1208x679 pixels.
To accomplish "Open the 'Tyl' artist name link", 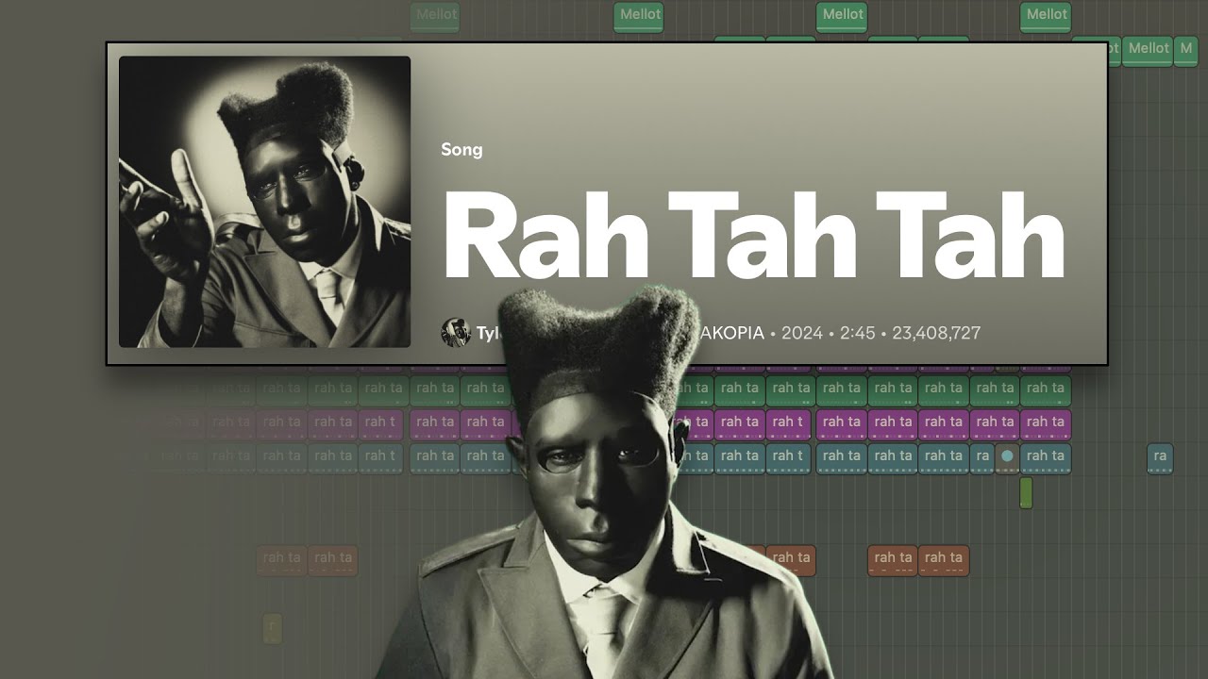I will click(x=488, y=333).
